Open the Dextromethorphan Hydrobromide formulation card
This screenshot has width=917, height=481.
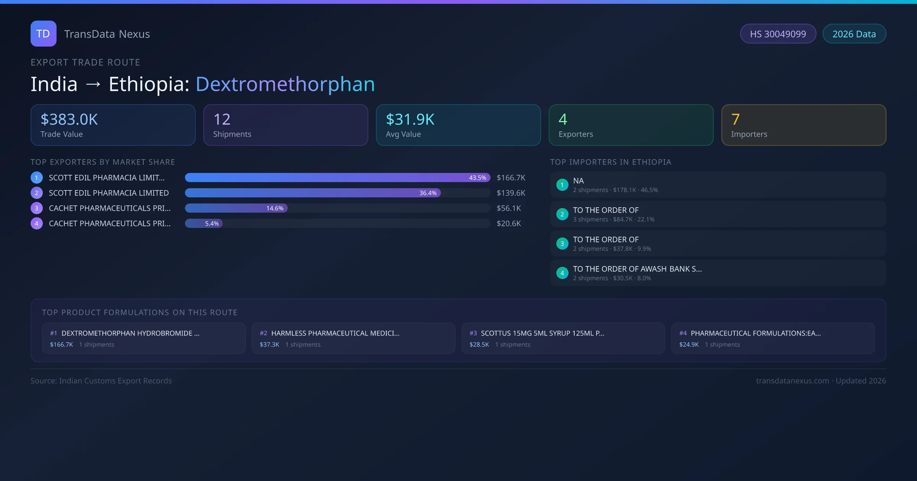[x=144, y=338]
